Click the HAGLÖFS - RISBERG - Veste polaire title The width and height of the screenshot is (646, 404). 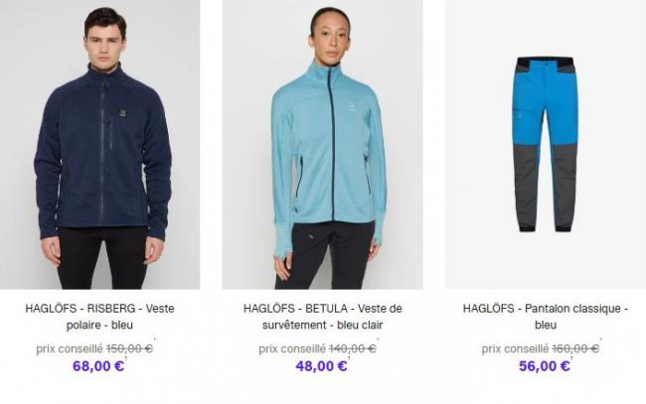point(99,317)
